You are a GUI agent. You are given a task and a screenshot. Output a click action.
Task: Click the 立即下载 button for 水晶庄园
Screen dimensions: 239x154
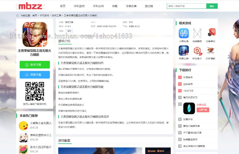(203, 110)
